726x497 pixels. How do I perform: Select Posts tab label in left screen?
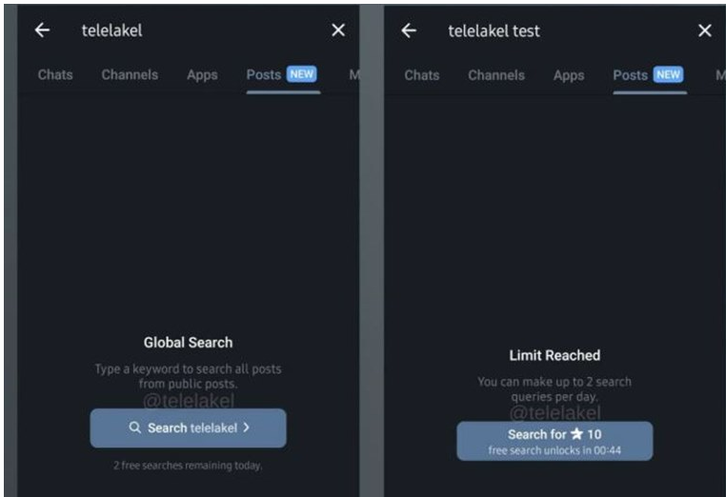click(x=264, y=74)
